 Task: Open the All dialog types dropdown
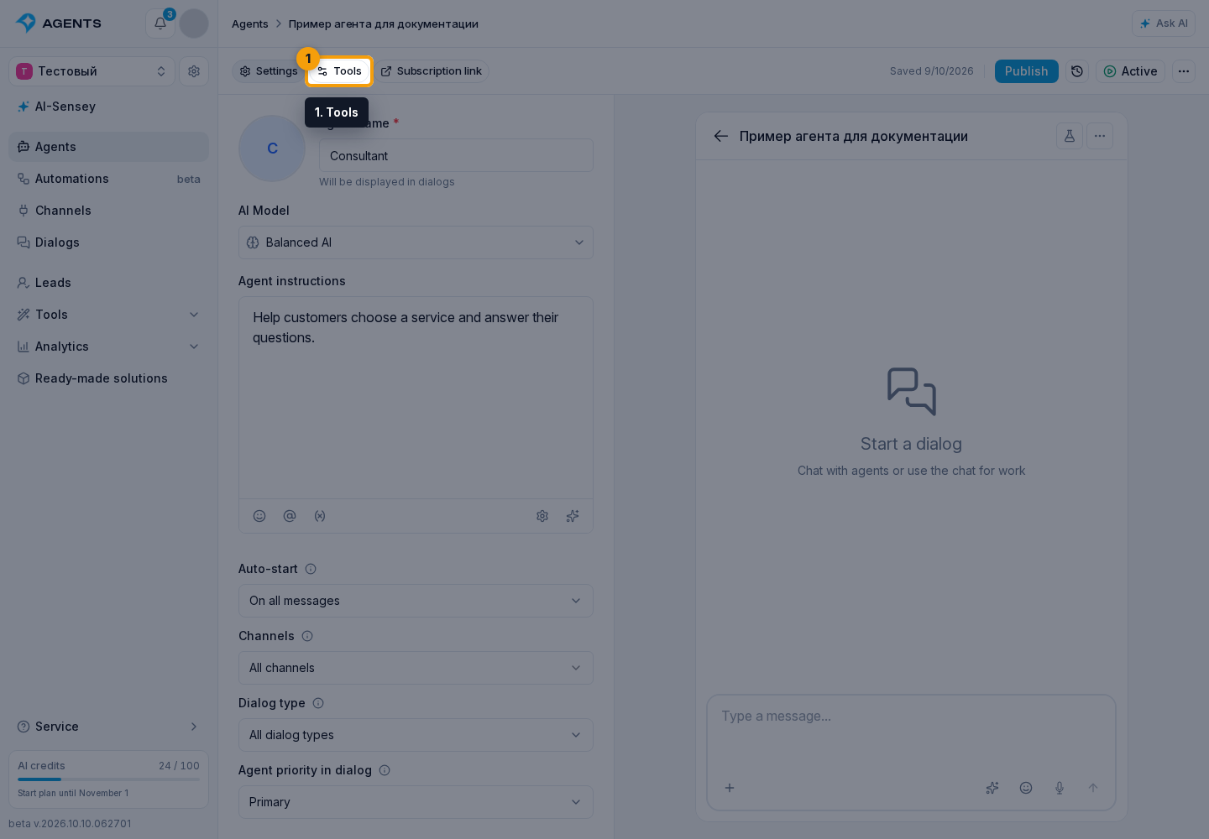pyautogui.click(x=416, y=735)
